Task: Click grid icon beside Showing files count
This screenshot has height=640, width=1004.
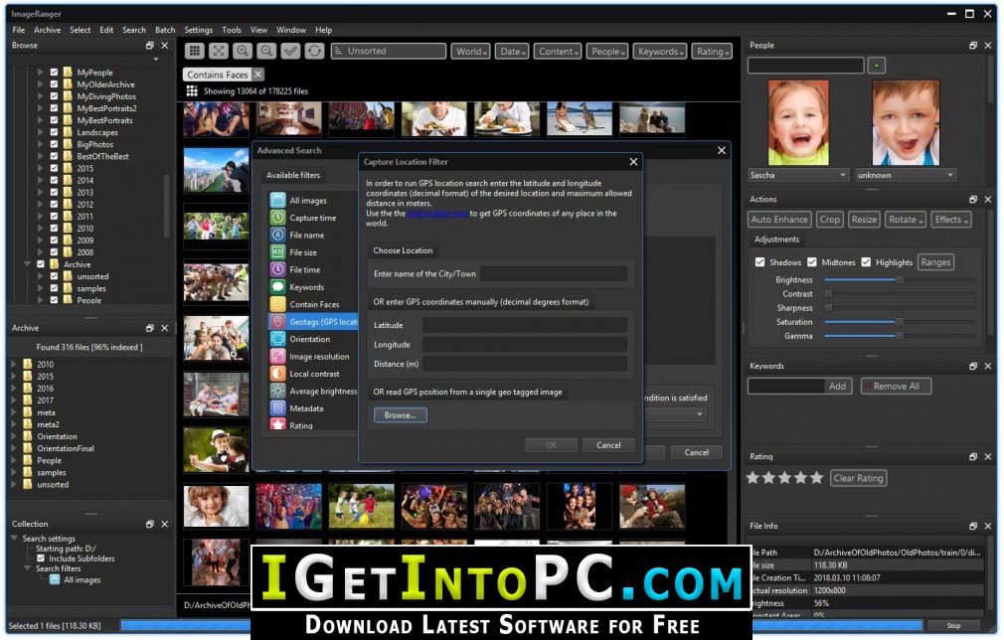Action: pyautogui.click(x=192, y=90)
